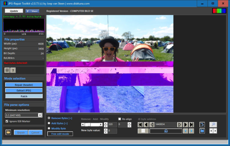Click the open file folder icon
Viewport: 230px width, 146px height.
(x=8, y=132)
